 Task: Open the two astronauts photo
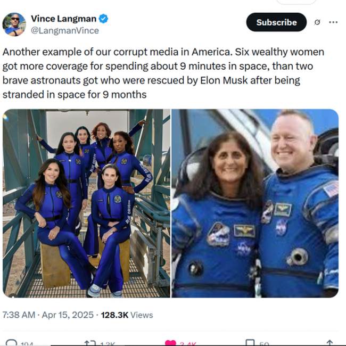(x=255, y=203)
